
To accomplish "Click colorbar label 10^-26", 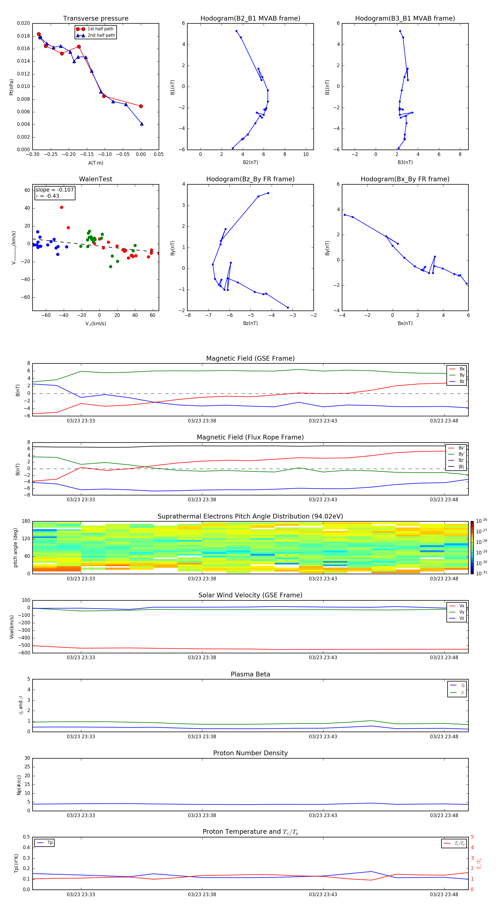I will [x=482, y=521].
